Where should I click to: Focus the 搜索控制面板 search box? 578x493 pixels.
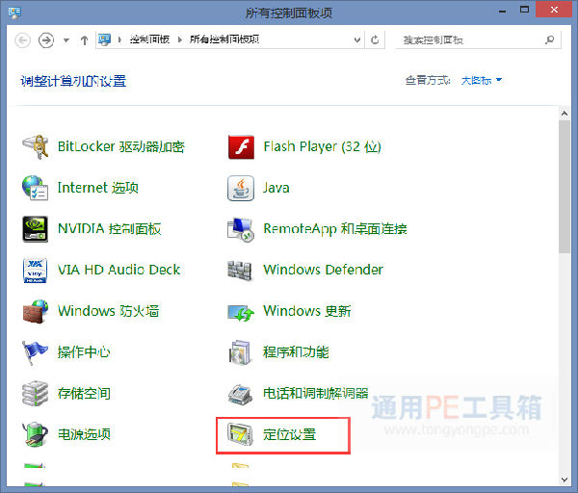pyautogui.click(x=479, y=39)
